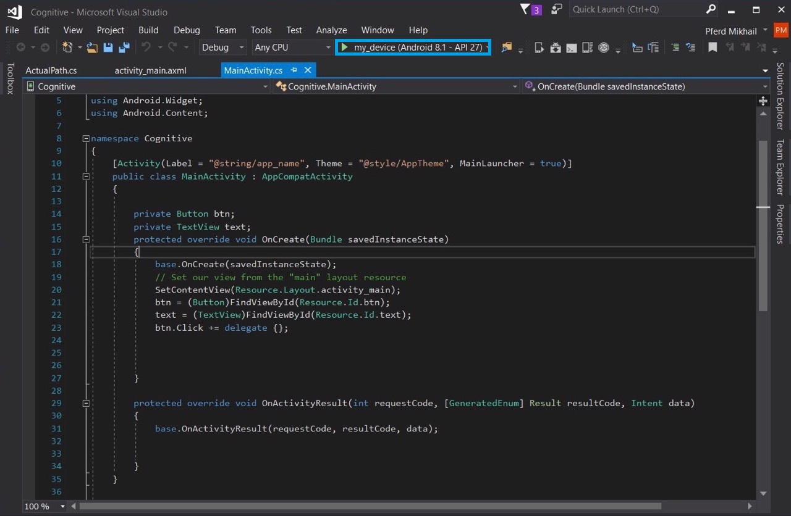This screenshot has height=516, width=791.
Task: Open the Analyze menu
Action: click(332, 30)
